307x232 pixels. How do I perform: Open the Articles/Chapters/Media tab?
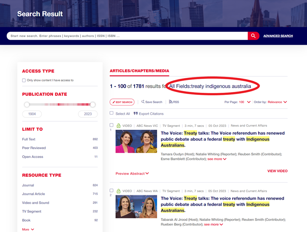[139, 71]
